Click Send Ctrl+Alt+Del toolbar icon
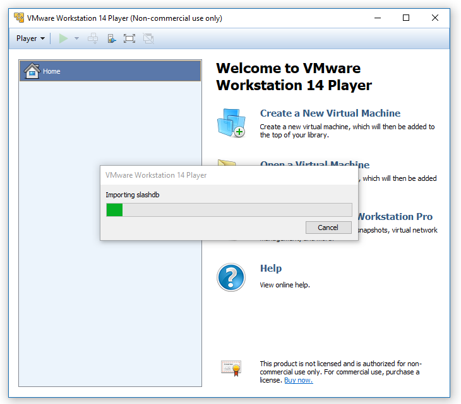This screenshot has width=461, height=404. [x=93, y=38]
